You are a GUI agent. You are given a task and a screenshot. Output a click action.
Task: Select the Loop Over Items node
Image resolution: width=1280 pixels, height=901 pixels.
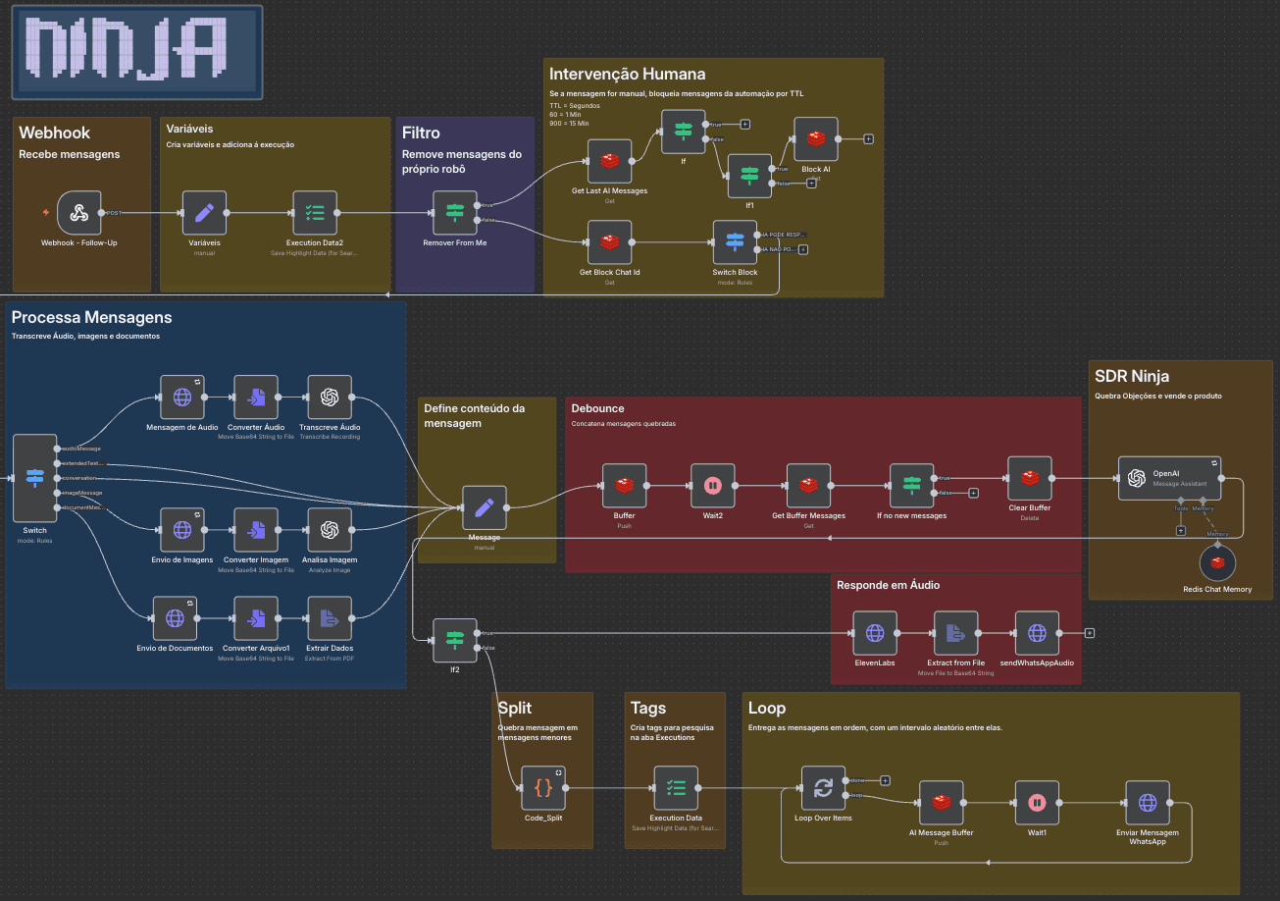822,787
